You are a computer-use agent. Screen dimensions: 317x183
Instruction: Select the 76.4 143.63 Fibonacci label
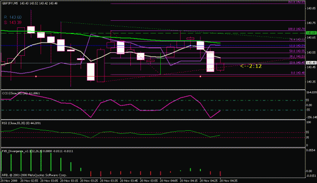coord(297,40)
